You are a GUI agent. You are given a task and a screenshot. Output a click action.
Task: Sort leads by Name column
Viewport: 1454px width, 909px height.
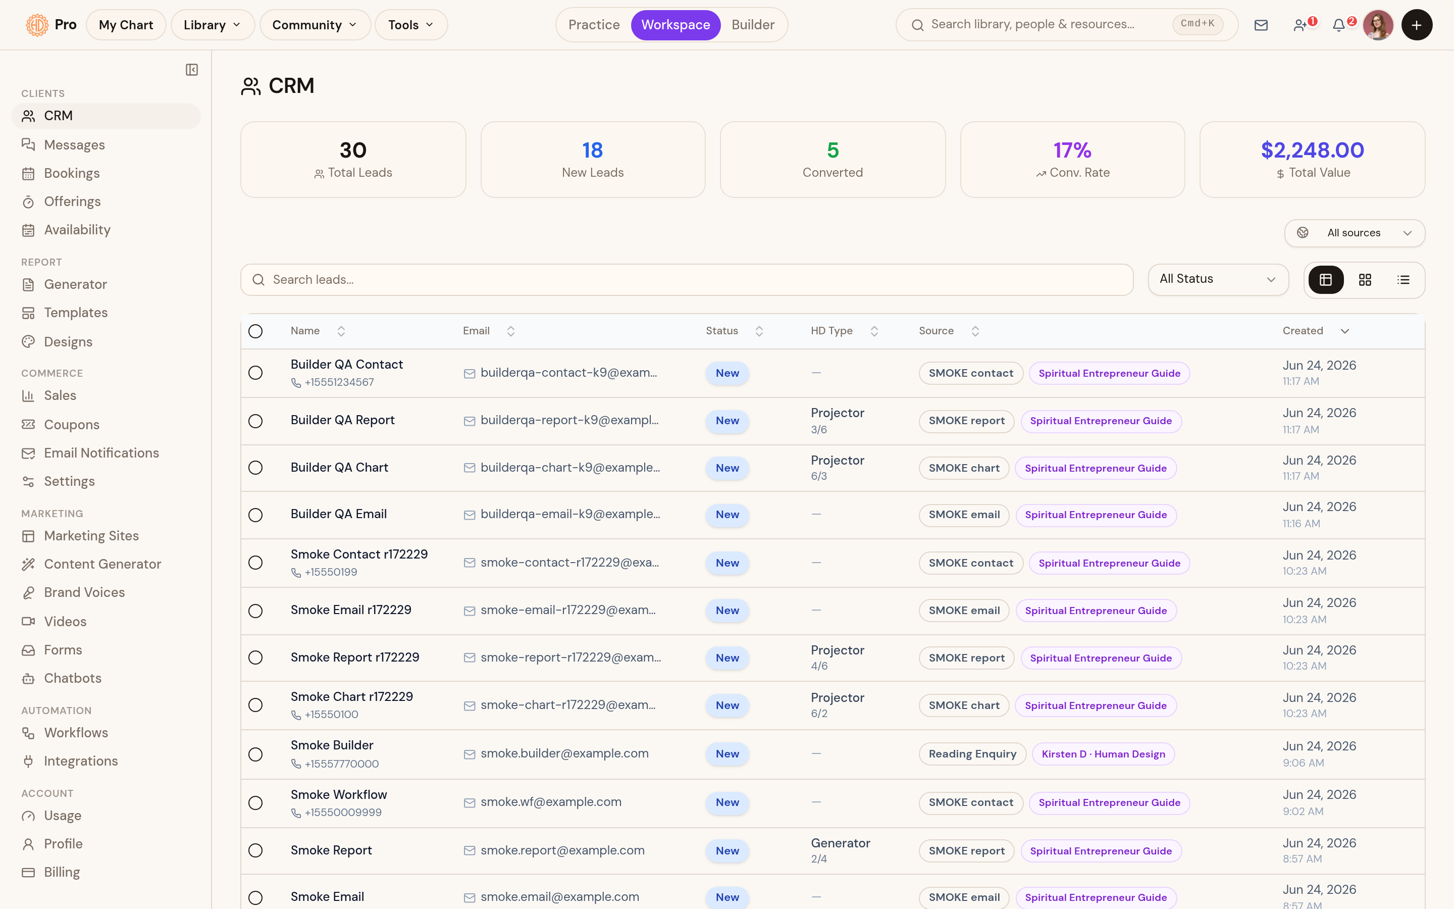point(318,331)
